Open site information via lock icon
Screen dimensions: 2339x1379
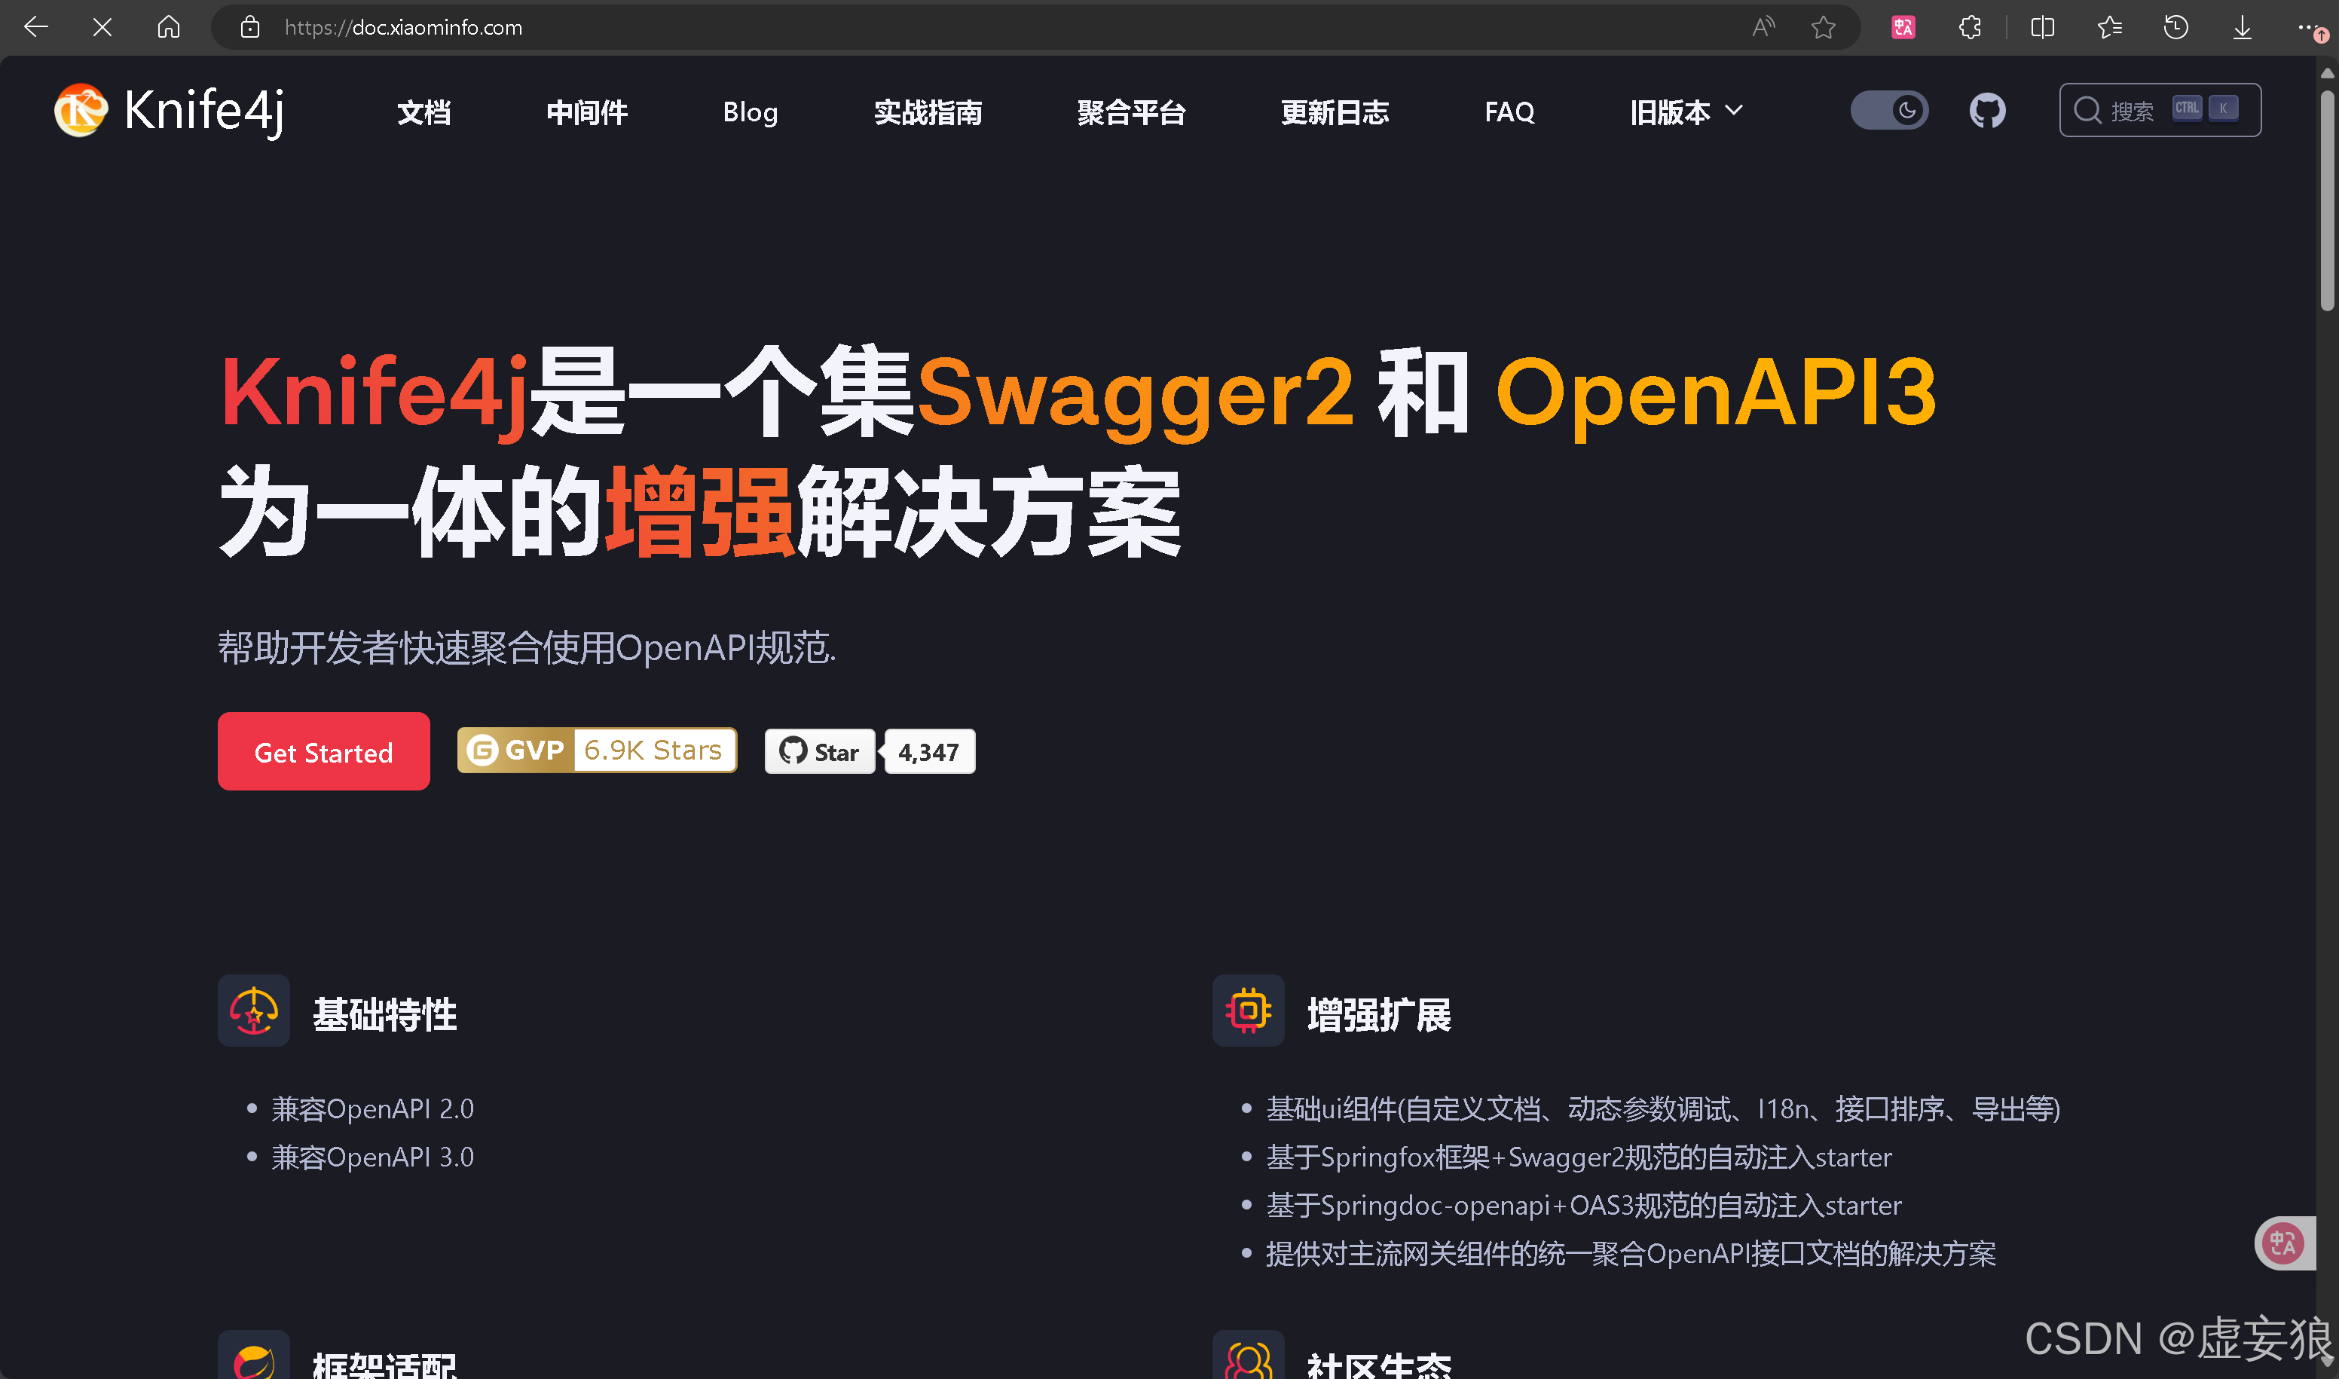point(249,27)
